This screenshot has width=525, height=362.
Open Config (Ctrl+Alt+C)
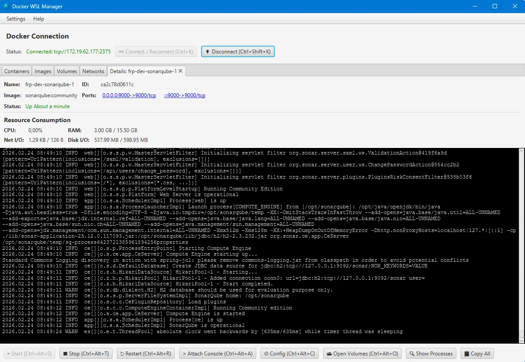[x=289, y=354]
